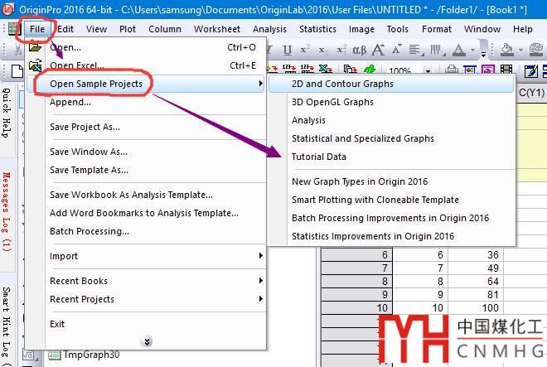The width and height of the screenshot is (547, 367).
Task: Open the zoom 100% dropdown
Action: (428, 70)
